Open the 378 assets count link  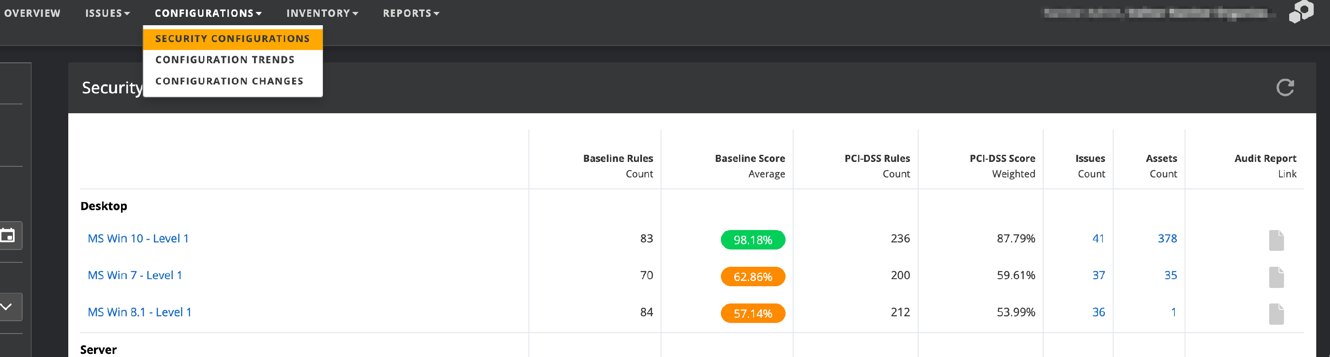tap(1167, 238)
